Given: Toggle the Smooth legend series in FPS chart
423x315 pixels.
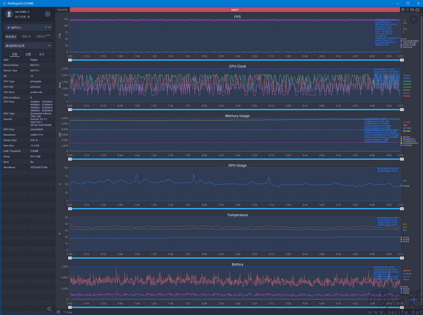Looking at the screenshot, I should tap(410, 41).
